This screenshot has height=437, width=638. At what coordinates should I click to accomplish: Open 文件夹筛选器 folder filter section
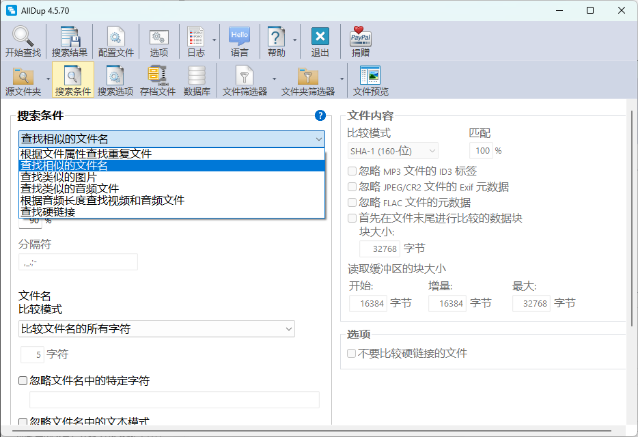click(307, 80)
